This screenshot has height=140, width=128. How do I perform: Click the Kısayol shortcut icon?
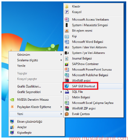[x=67, y=12]
